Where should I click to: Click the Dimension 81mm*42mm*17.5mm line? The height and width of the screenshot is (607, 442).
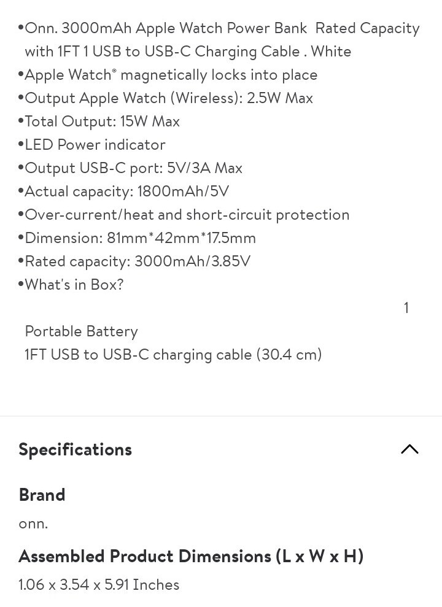(140, 238)
